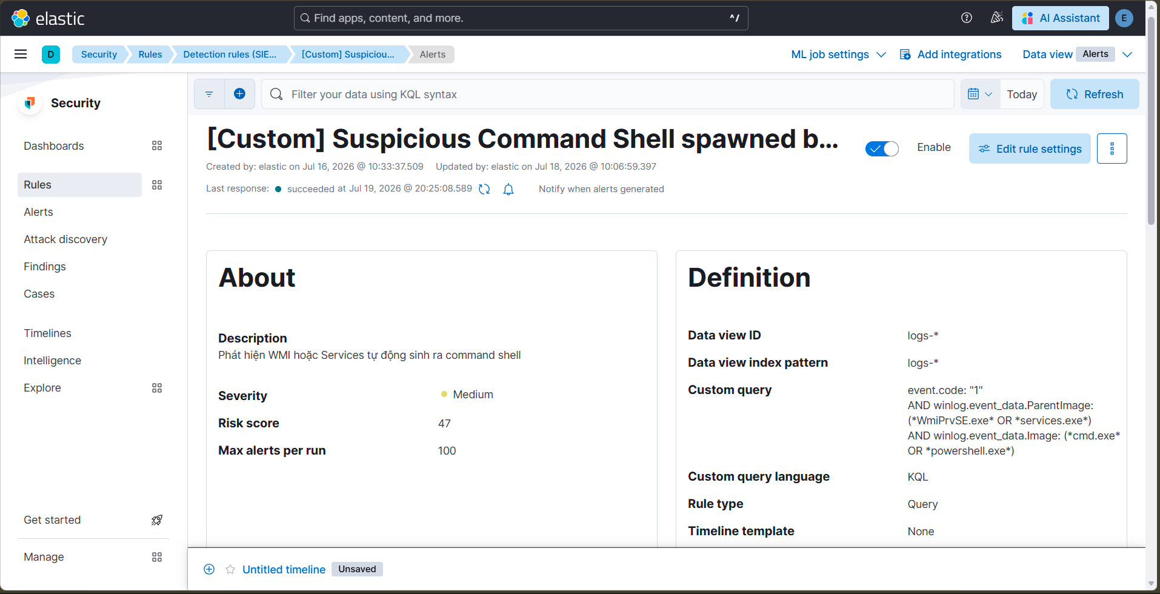Open the Rules submenu grid icon
The image size is (1160, 594).
click(x=157, y=185)
